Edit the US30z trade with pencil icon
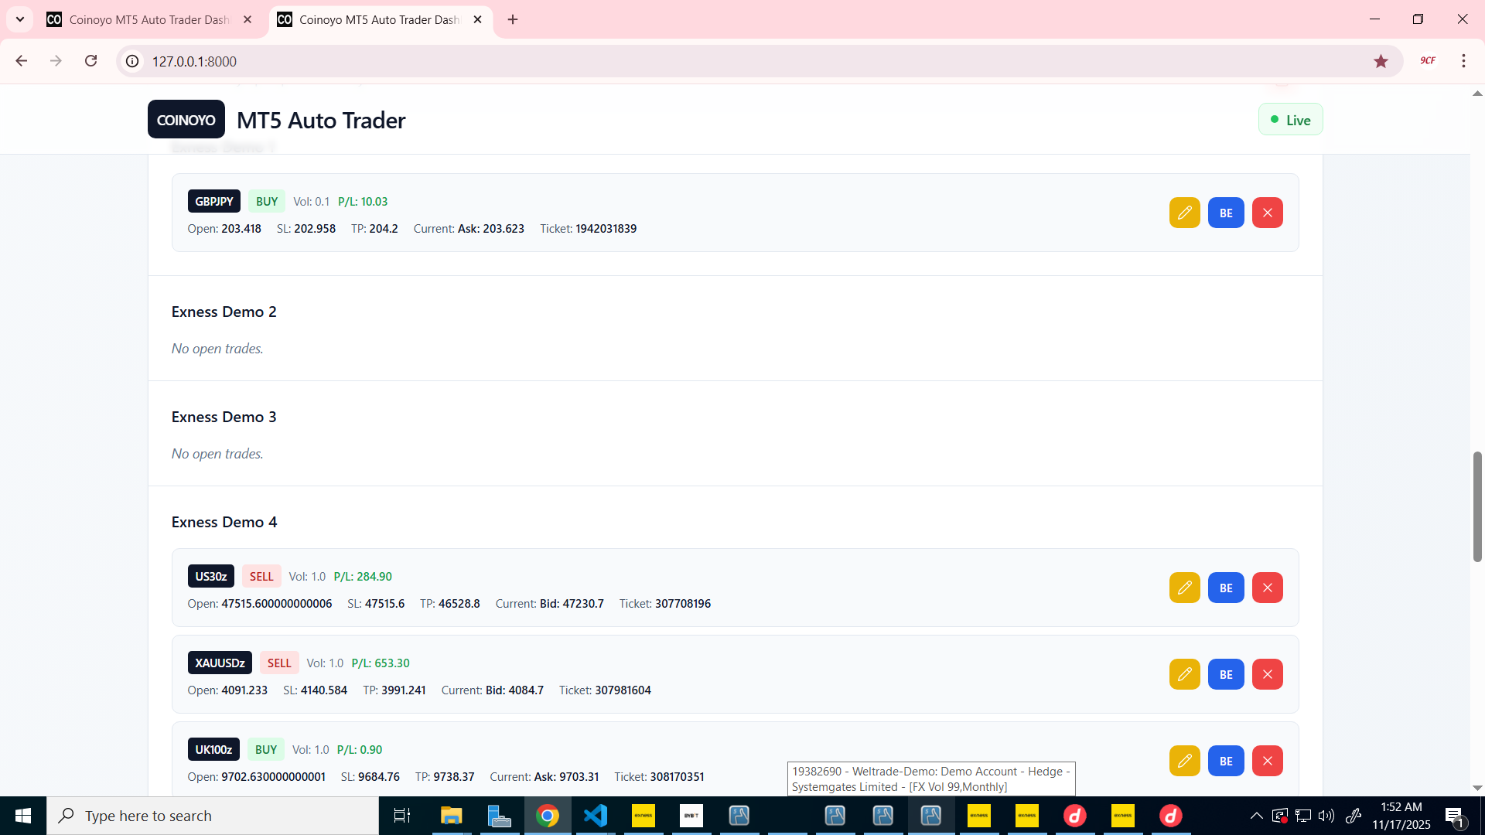1485x835 pixels. point(1184,588)
